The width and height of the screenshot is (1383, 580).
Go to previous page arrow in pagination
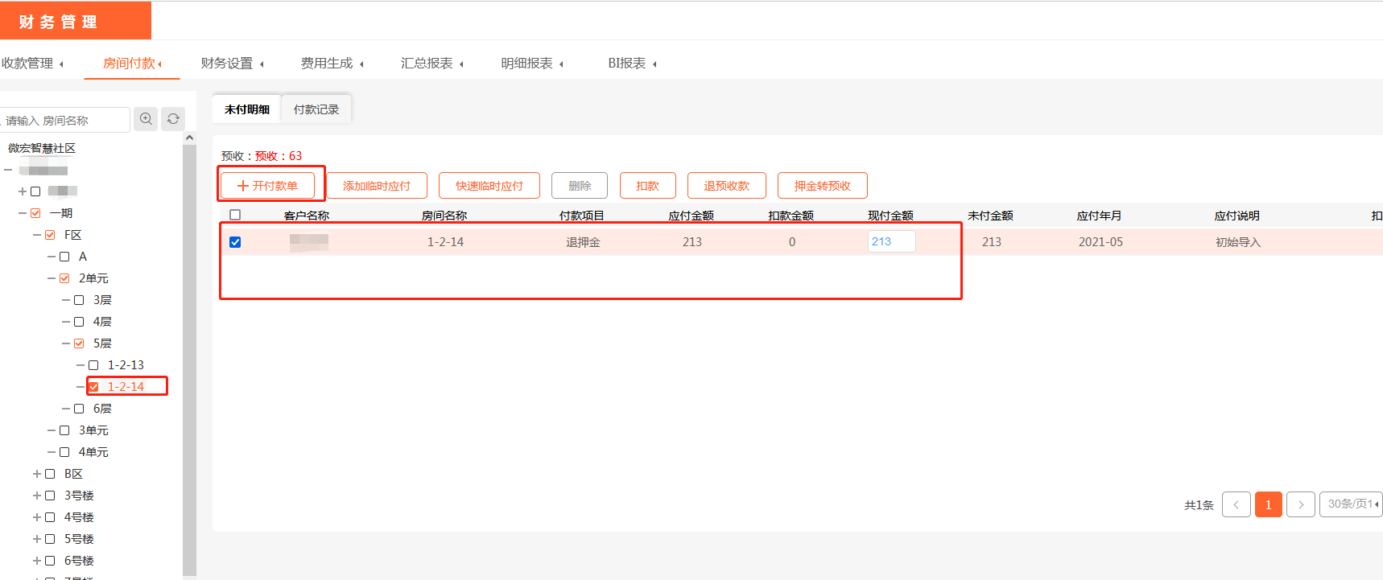(1236, 504)
